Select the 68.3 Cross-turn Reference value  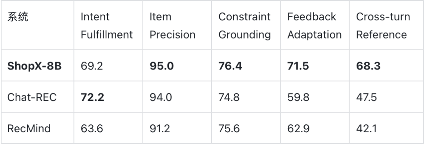click(x=368, y=66)
